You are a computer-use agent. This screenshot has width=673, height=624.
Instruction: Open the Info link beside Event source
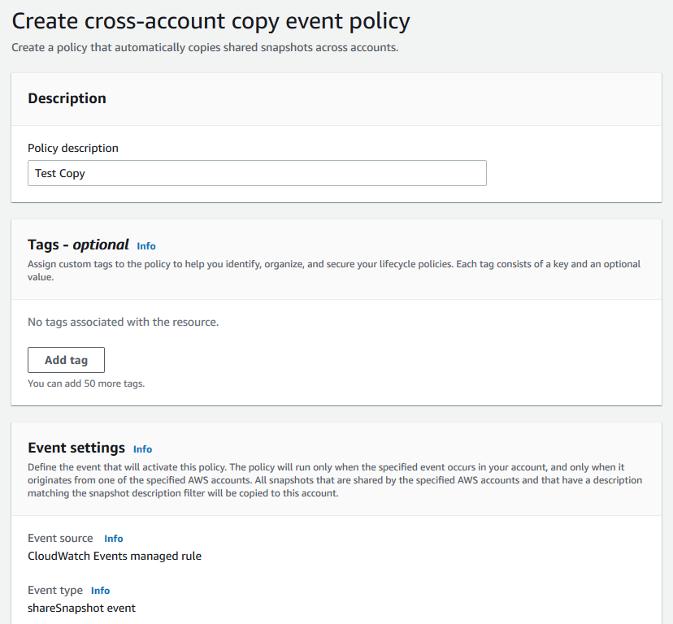(113, 538)
